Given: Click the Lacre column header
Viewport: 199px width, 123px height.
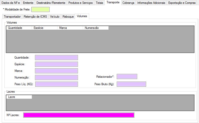Looking at the screenshot, I should (x=19, y=97).
